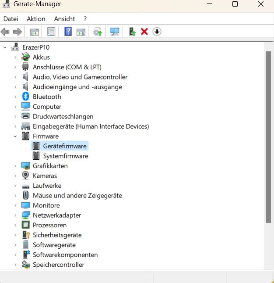Open the Datei menu
Image resolution: width=274 pixels, height=283 pixels.
[11, 19]
